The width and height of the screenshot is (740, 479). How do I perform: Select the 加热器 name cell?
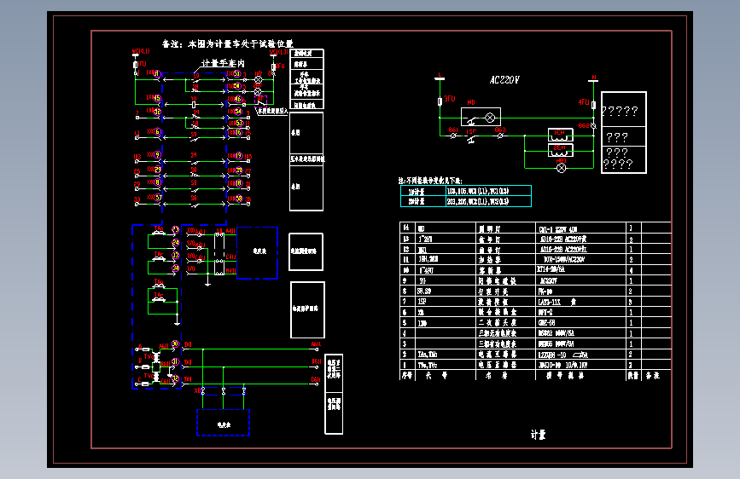click(505, 260)
